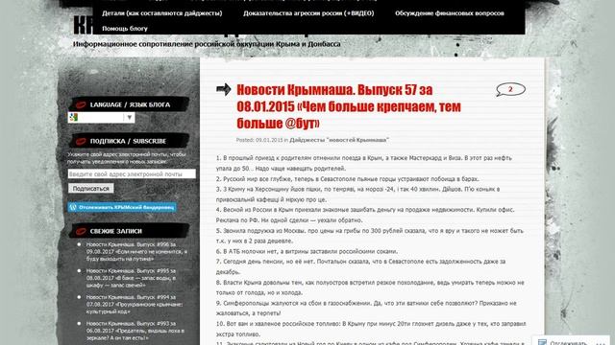Screen dimensions: 615x345
Task: Click list item '8. Власти Крыма довольны тем'
Action: (370, 287)
